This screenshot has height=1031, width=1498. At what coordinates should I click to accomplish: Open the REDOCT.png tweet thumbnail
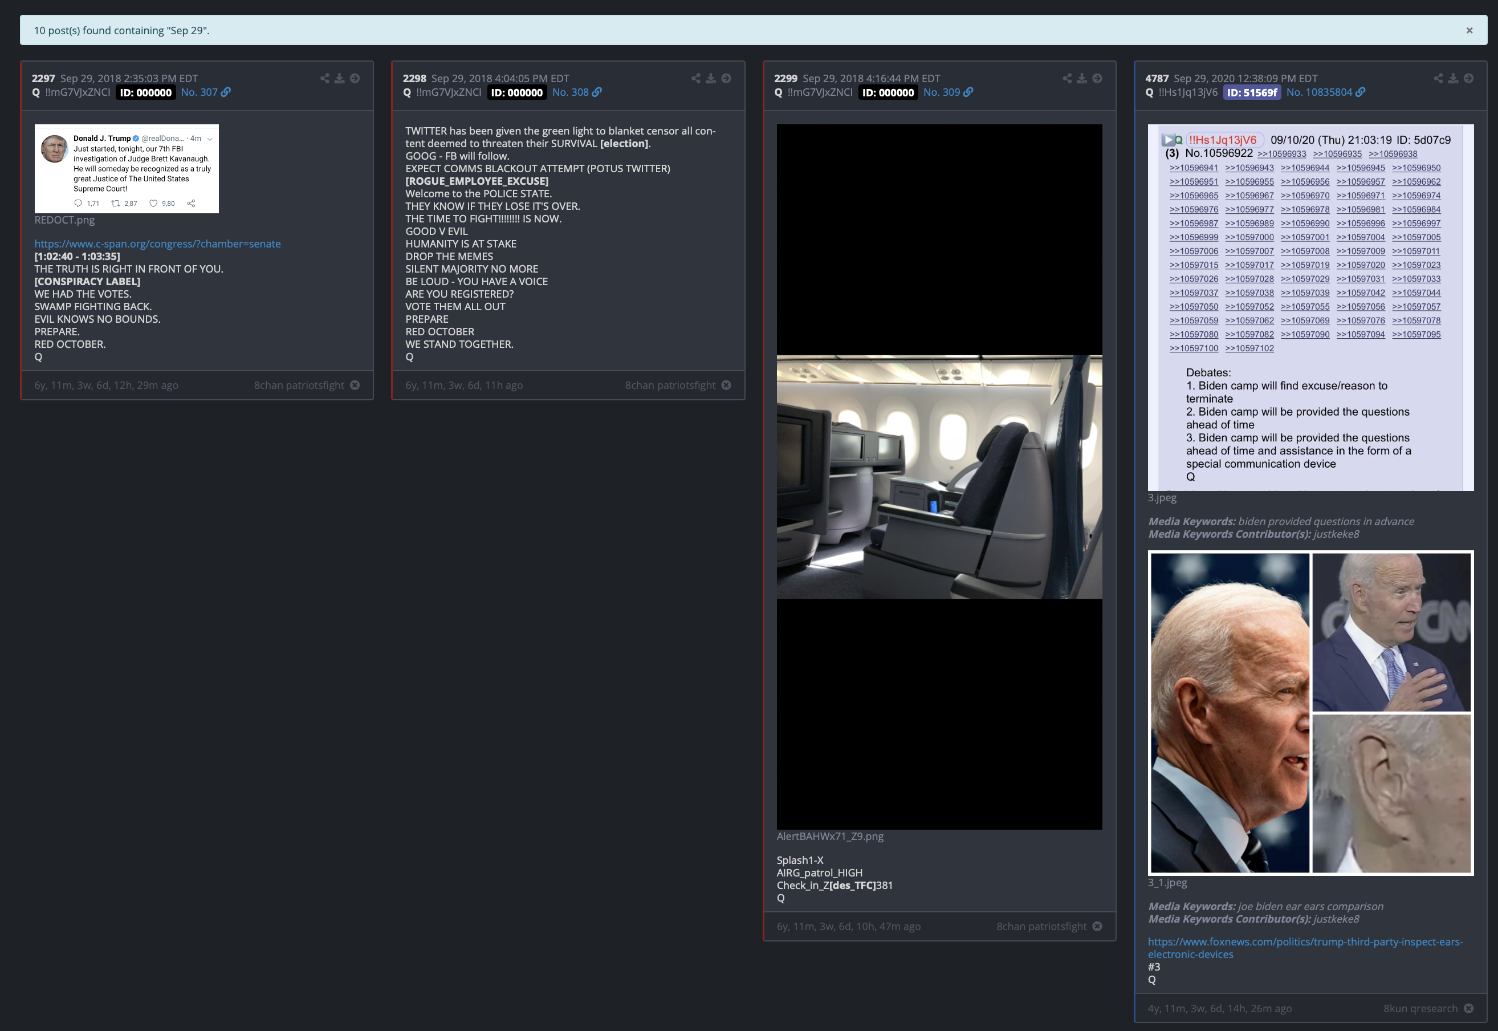pyautogui.click(x=127, y=169)
